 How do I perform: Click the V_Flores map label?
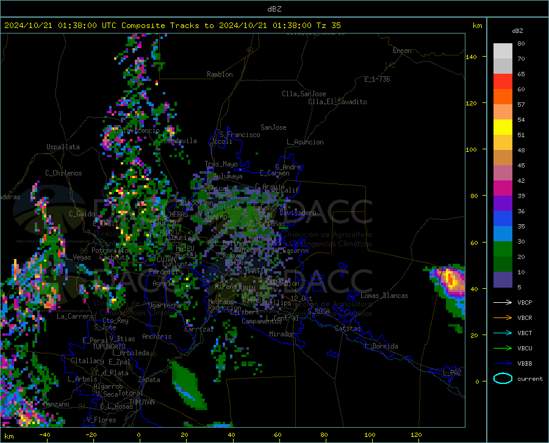tap(101, 420)
